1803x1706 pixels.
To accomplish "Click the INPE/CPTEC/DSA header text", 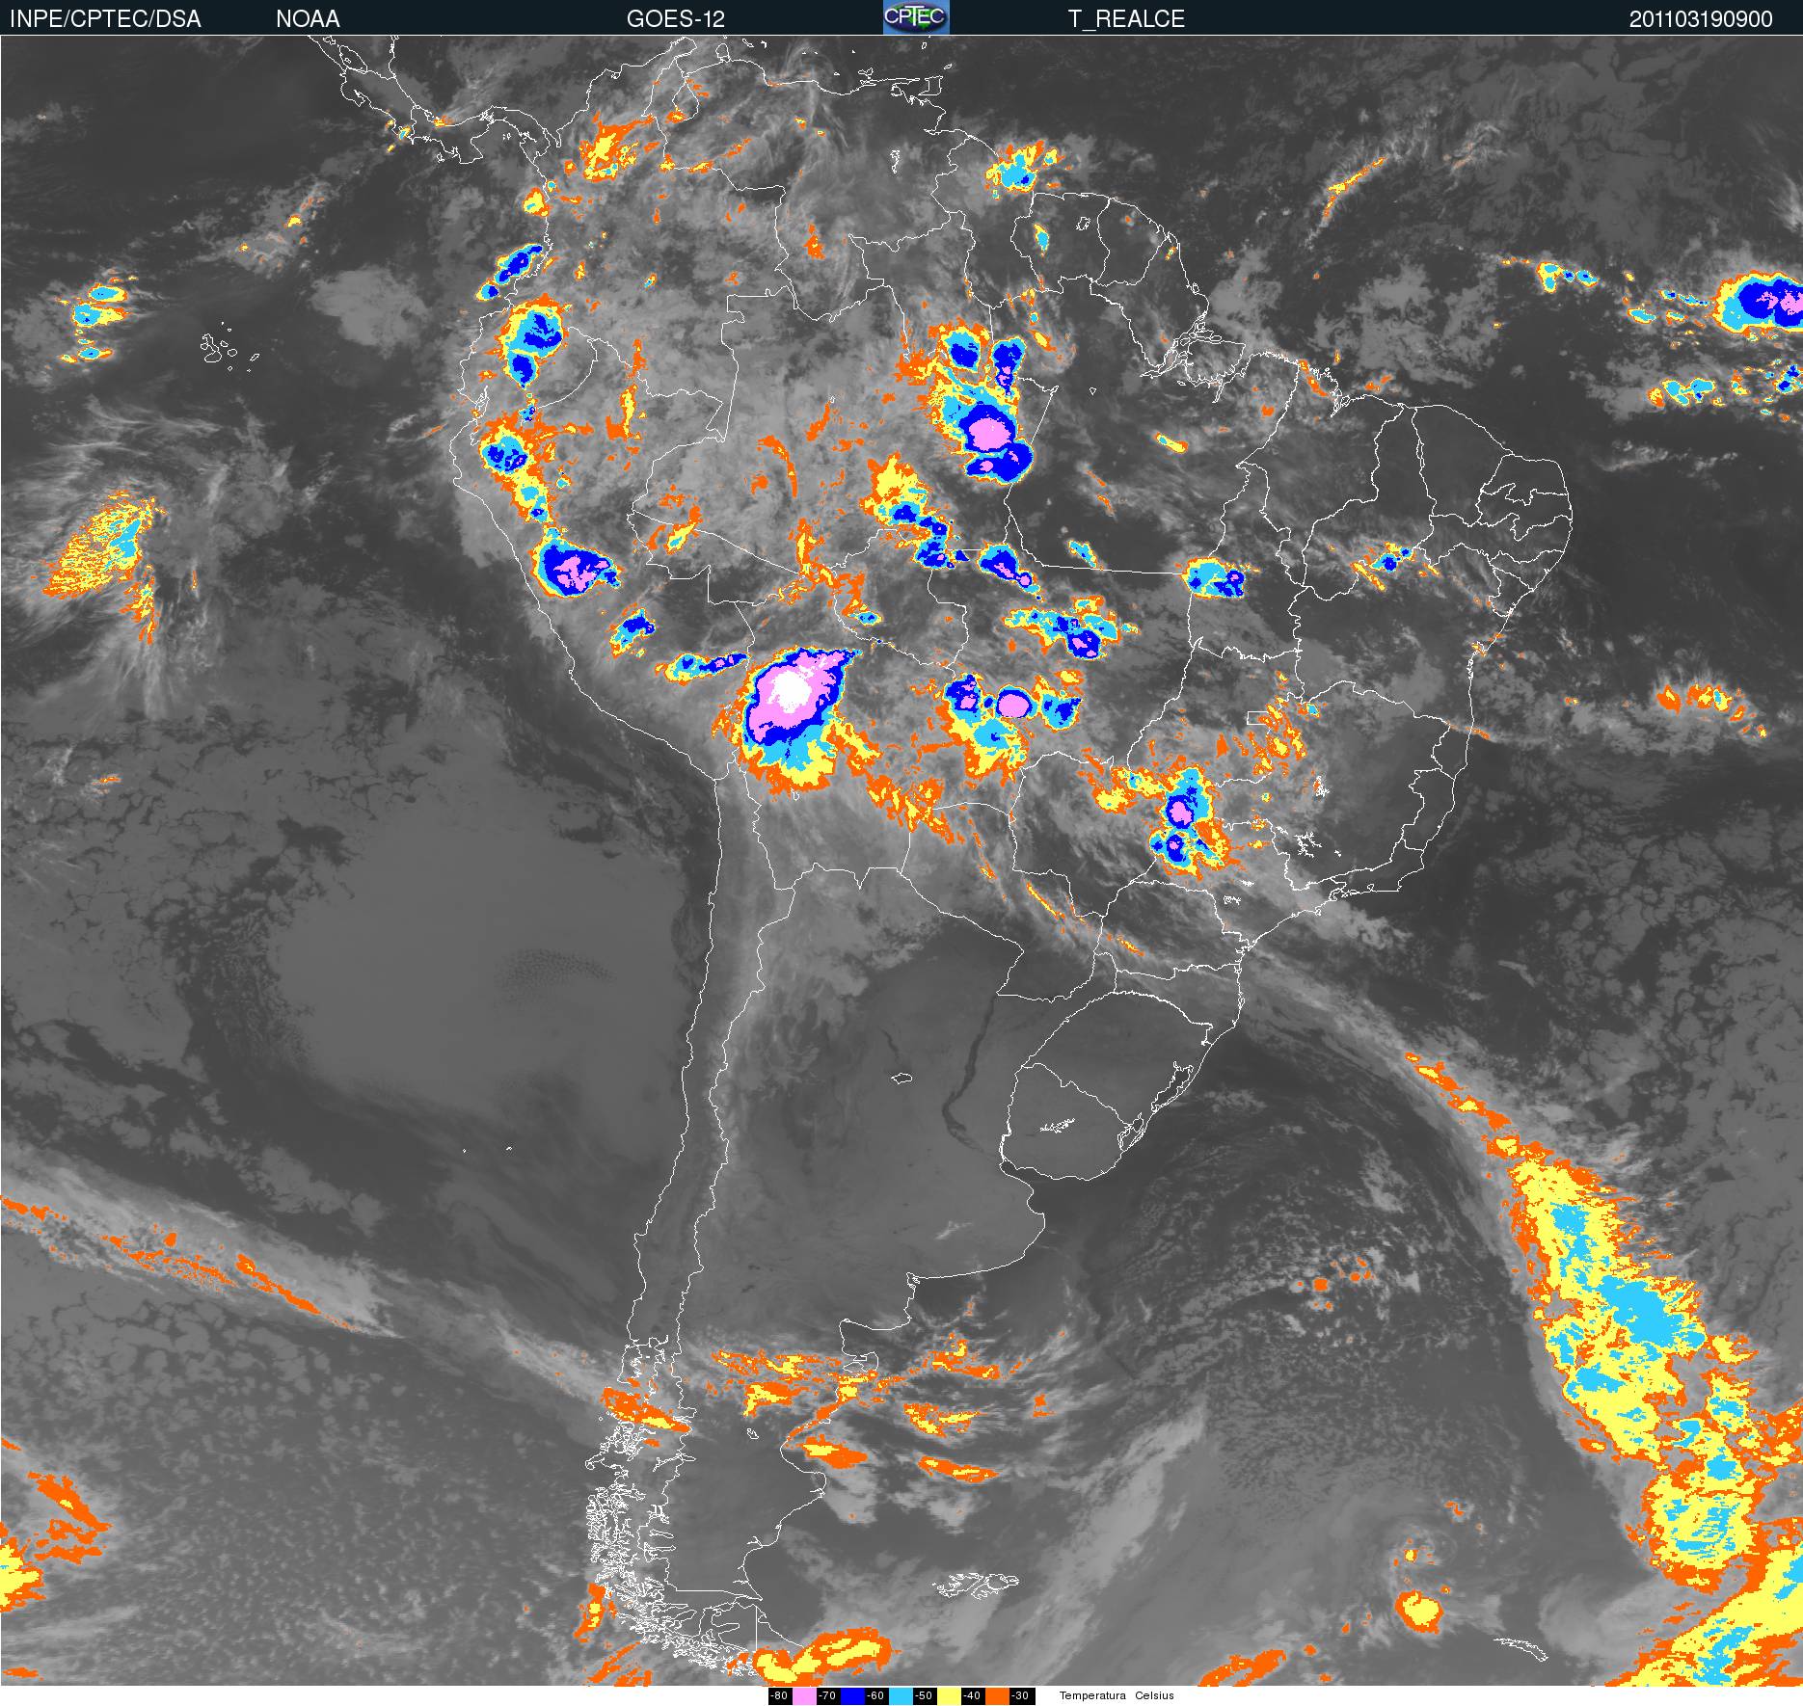I will coord(105,19).
